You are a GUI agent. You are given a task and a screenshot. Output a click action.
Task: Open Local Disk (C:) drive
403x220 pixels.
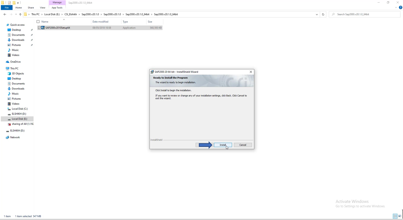pyautogui.click(x=20, y=109)
